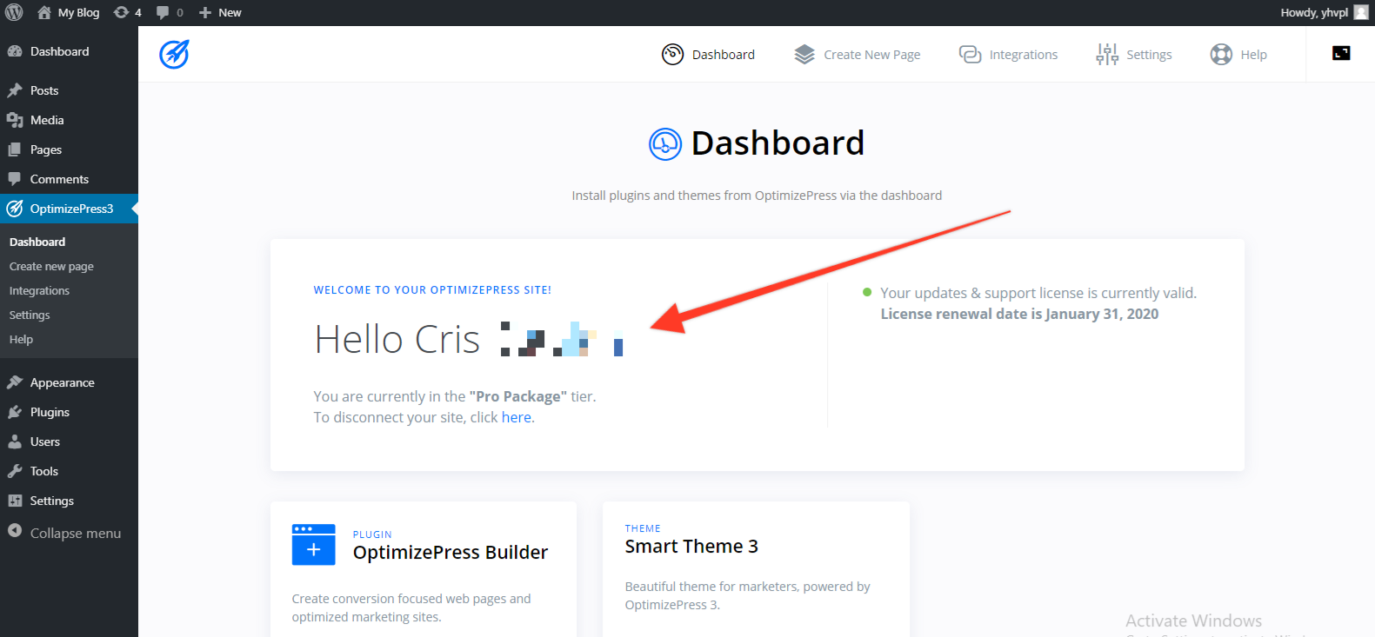Click the Smart Theme 3 title
Viewport: 1375px width, 637px height.
[x=691, y=546]
